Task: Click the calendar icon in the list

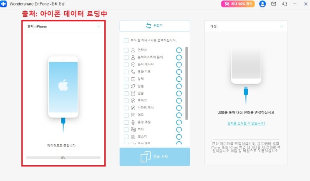Action: [133, 79]
